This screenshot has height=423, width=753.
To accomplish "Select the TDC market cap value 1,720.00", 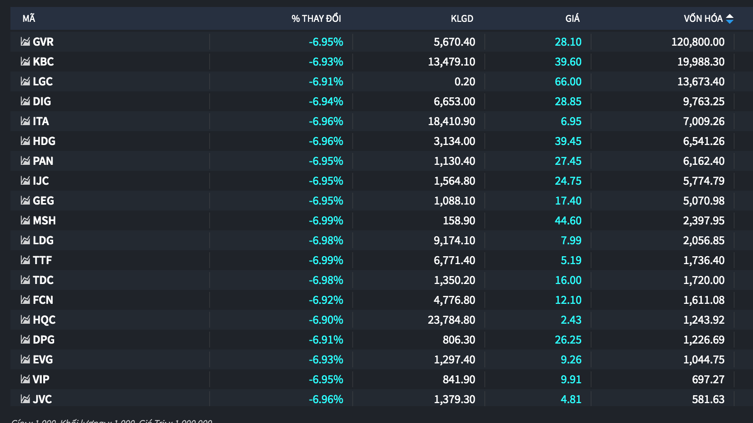I will tap(703, 280).
